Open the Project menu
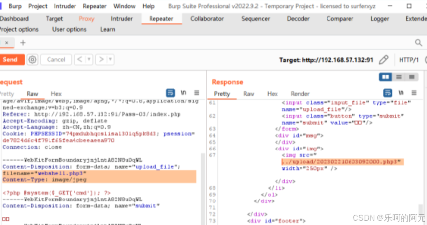The width and height of the screenshot is (427, 225). pos(38,6)
